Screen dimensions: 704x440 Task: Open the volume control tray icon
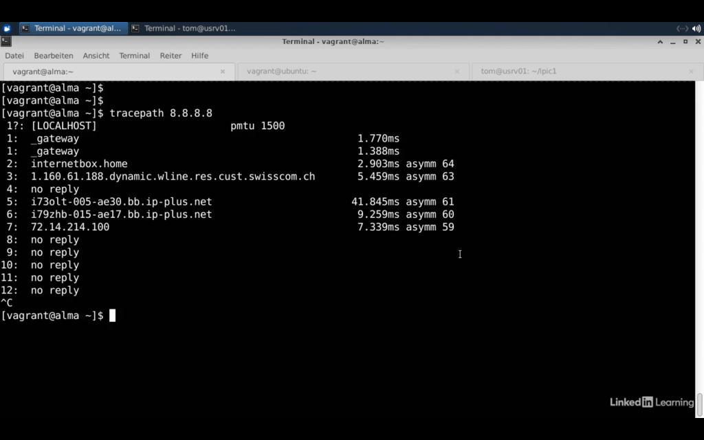(696, 28)
